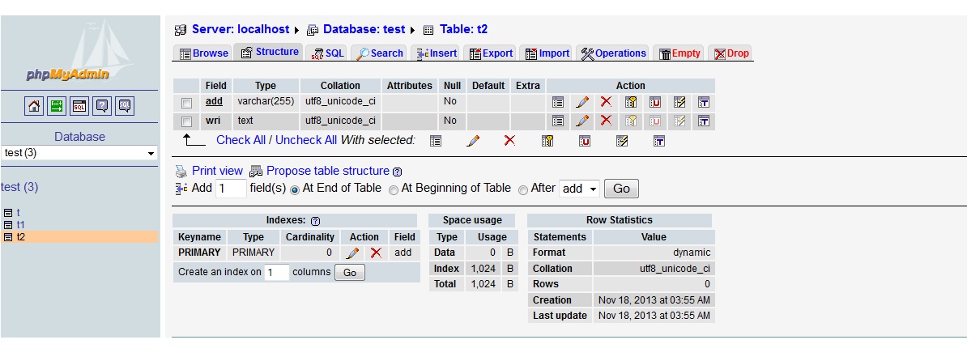This screenshot has width=967, height=361.
Task: Open phpMyAdmin documentation icon in sidebar
Action: click(102, 106)
